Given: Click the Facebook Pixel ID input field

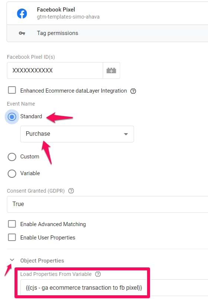Looking at the screenshot, I should coord(55,71).
